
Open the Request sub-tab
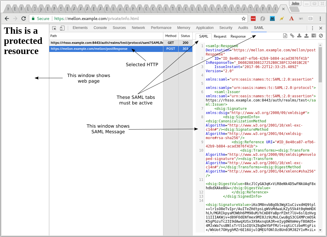(220, 36)
